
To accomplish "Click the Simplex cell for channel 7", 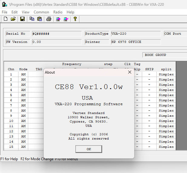I will [x=166, y=106].
